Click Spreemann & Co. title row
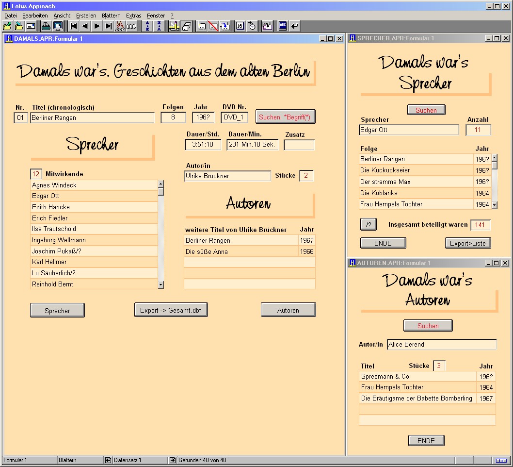Screen dimensions: 513x467 point(417,376)
